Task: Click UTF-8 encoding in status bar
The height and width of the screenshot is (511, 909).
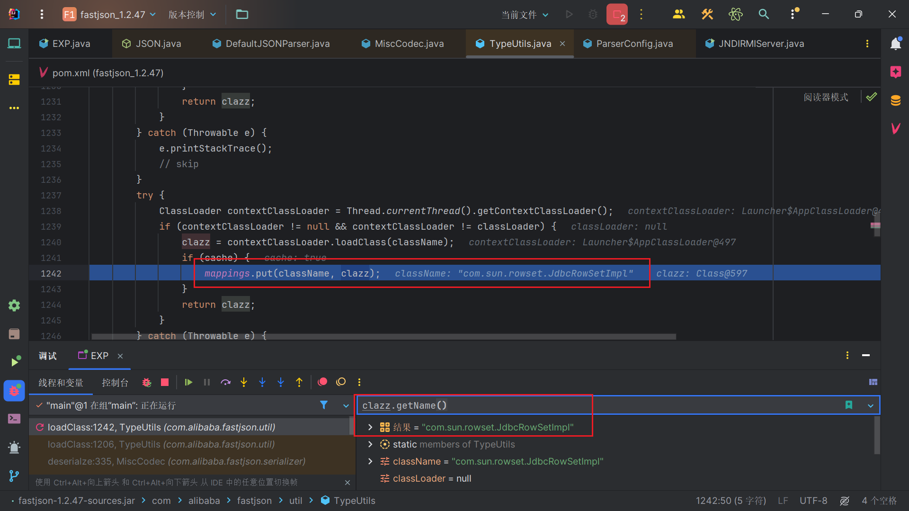Action: (813, 501)
